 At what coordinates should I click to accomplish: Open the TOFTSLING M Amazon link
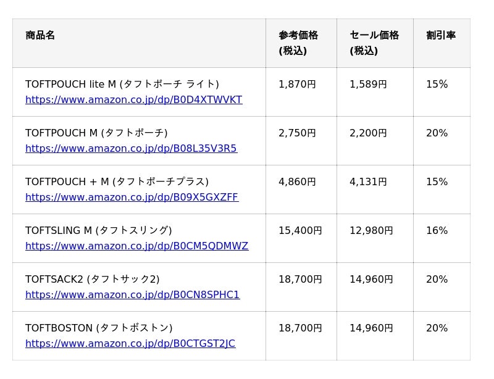tap(136, 246)
